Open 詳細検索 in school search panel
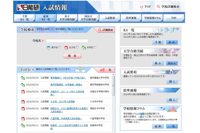The height and width of the screenshot is (133, 200). click(x=106, y=30)
